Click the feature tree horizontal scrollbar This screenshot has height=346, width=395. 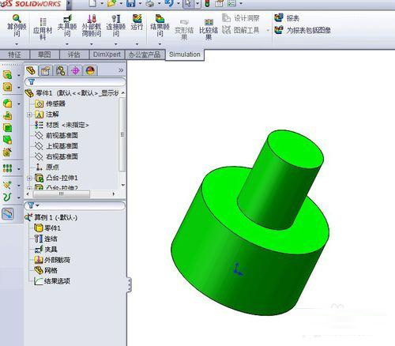point(61,194)
